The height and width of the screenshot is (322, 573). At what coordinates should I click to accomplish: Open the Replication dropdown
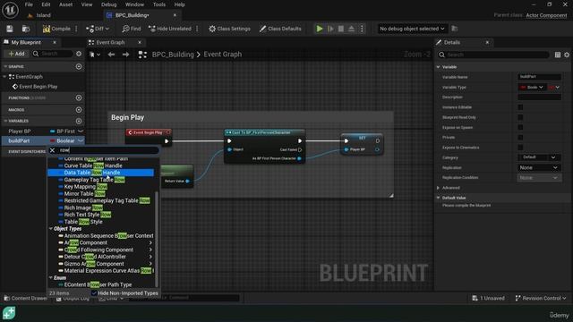pyautogui.click(x=539, y=167)
